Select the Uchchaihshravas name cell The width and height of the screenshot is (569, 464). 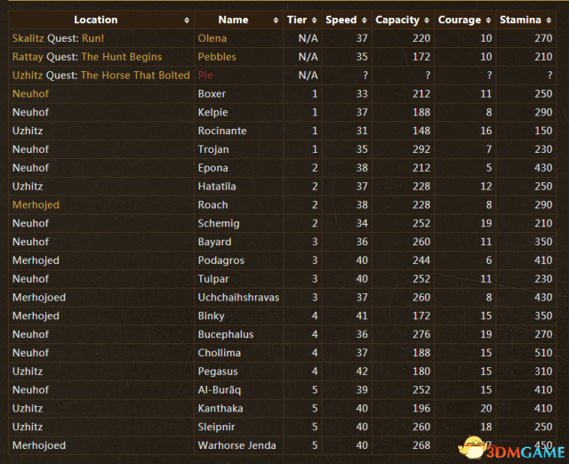(238, 298)
